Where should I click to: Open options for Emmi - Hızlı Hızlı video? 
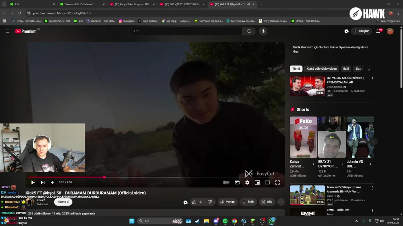372,211
